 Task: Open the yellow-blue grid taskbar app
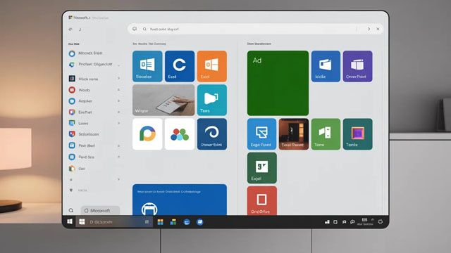[x=160, y=222]
